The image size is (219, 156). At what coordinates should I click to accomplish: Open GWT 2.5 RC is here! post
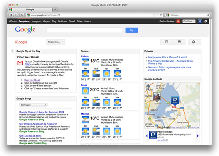pyautogui.click(x=30, y=136)
